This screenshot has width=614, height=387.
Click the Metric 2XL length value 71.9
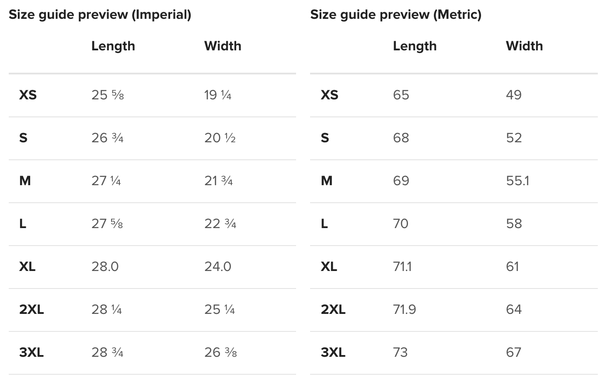405,310
